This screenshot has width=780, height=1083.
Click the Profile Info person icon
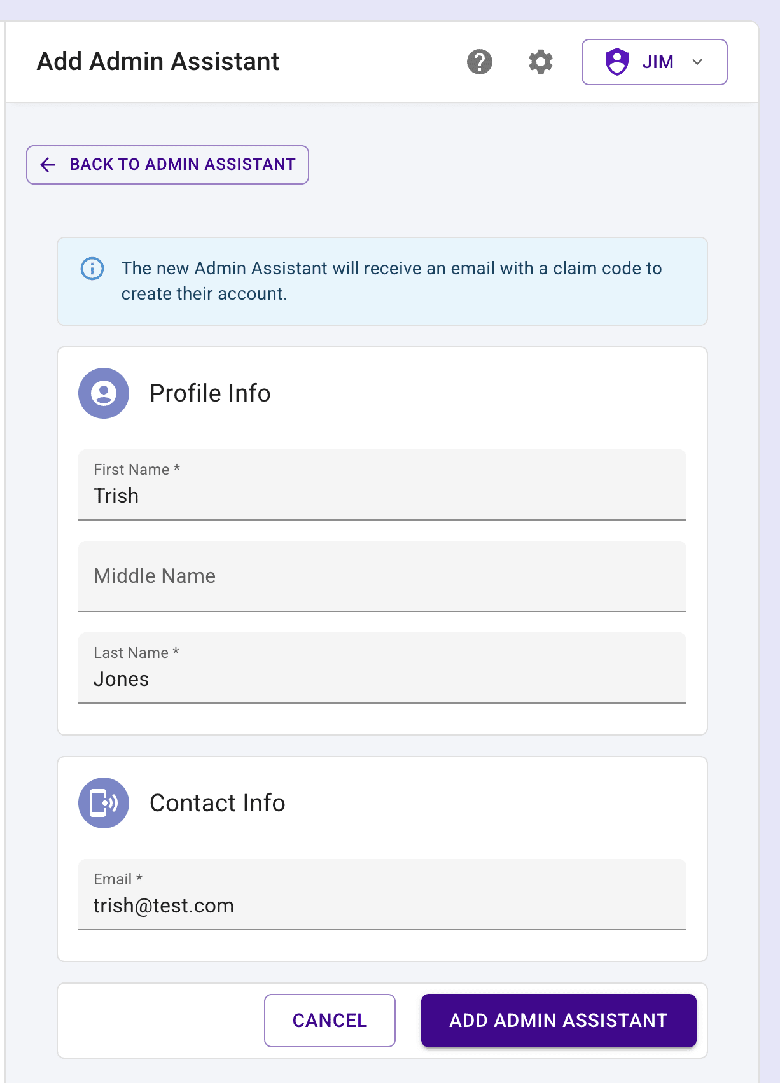coord(104,393)
